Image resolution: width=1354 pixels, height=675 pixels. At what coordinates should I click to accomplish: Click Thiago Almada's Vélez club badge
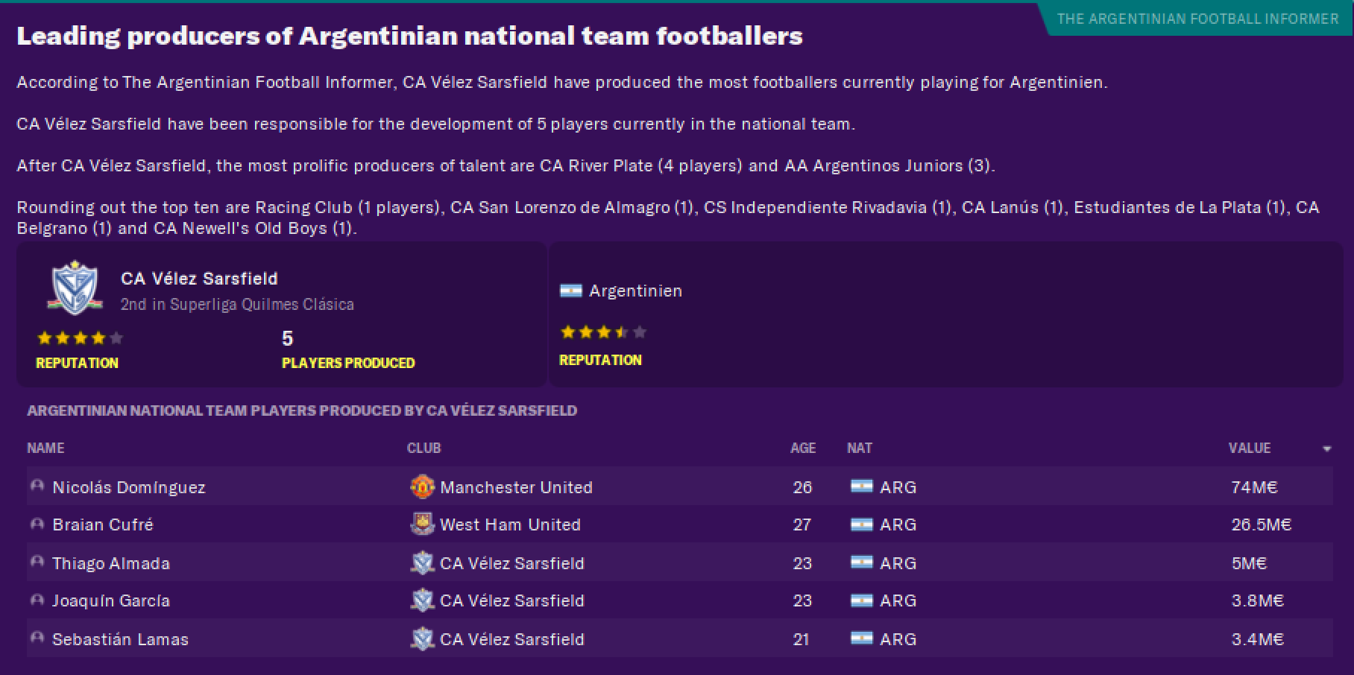(x=422, y=563)
